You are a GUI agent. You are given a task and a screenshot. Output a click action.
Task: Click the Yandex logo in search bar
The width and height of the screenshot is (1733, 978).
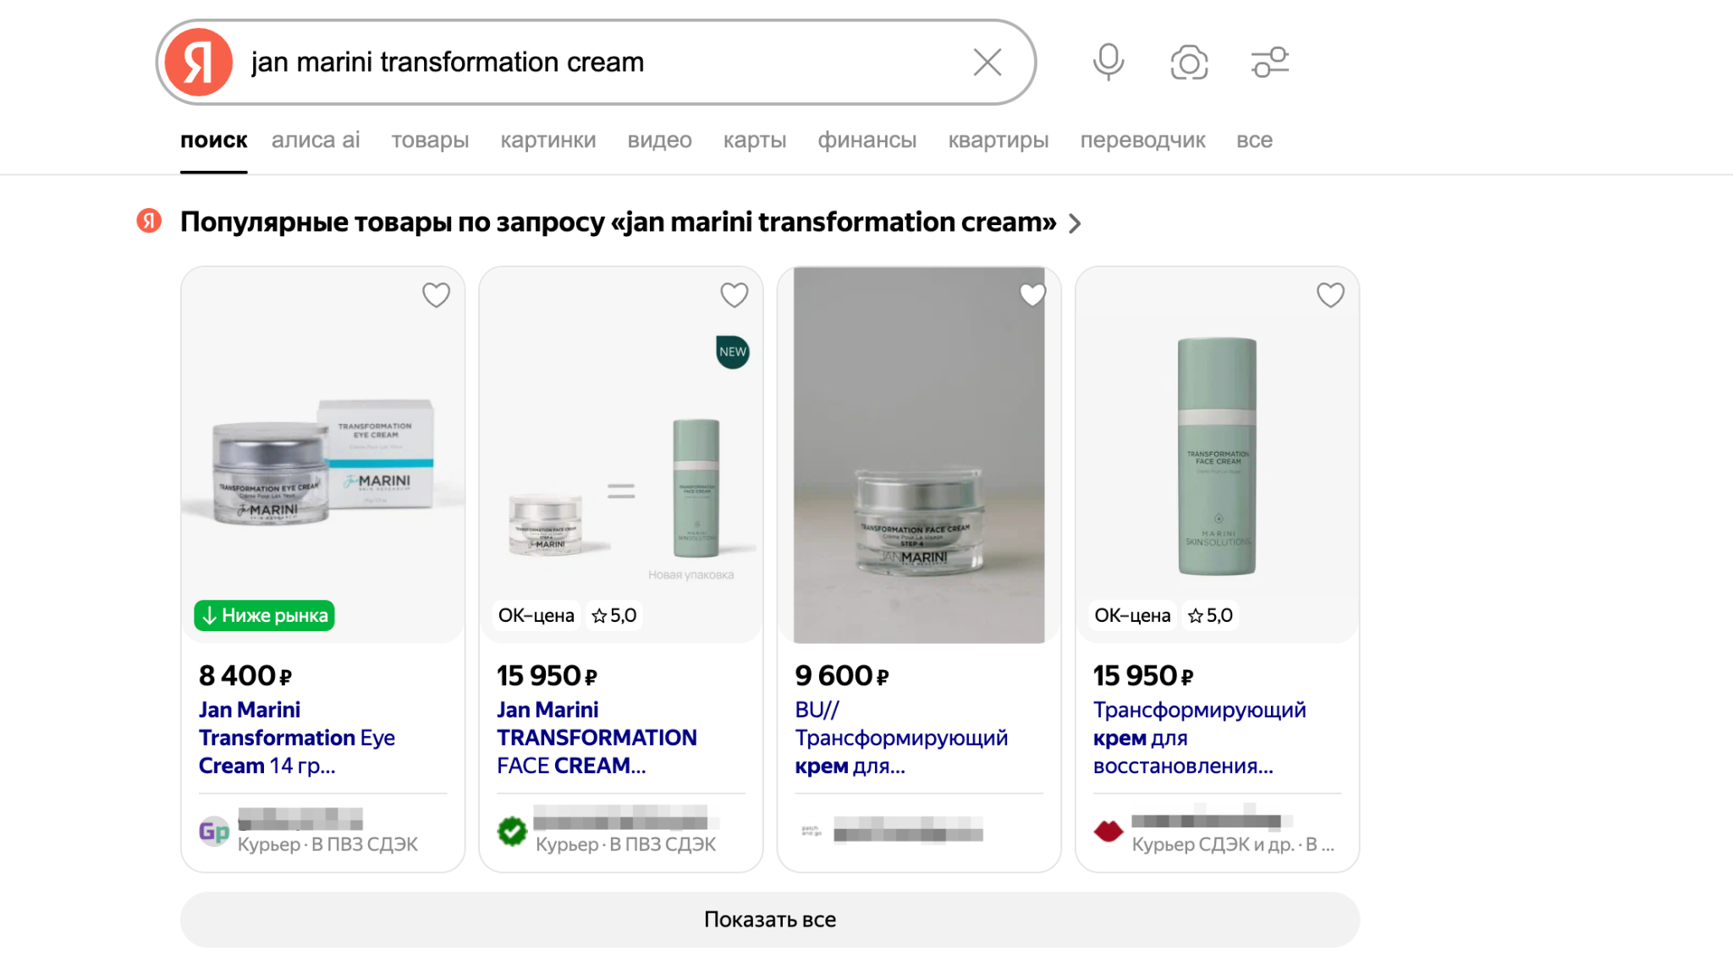pyautogui.click(x=198, y=63)
